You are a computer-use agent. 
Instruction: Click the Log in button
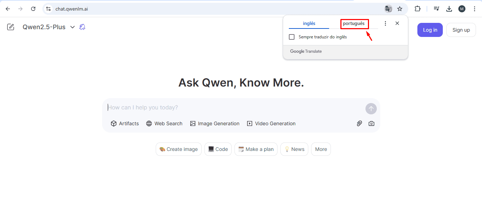(430, 30)
